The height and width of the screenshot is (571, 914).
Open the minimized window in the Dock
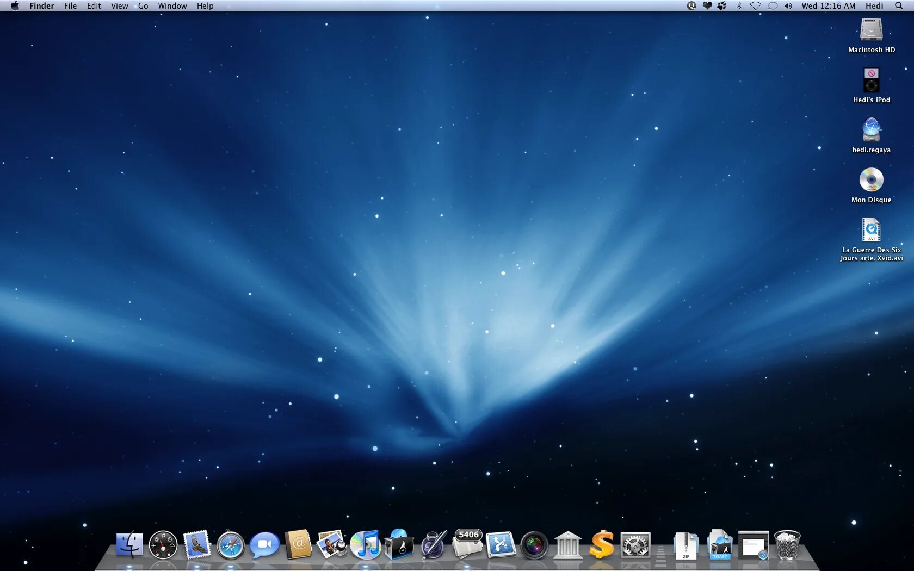click(754, 545)
